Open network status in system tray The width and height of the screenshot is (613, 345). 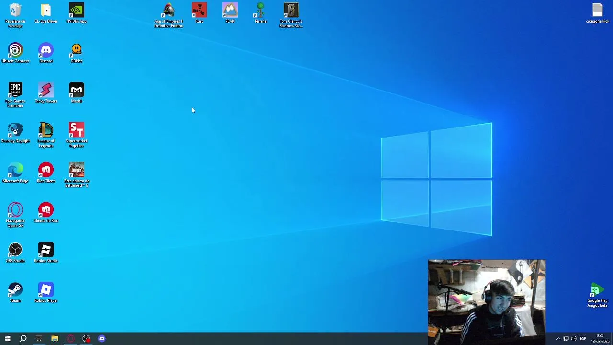coord(566,339)
